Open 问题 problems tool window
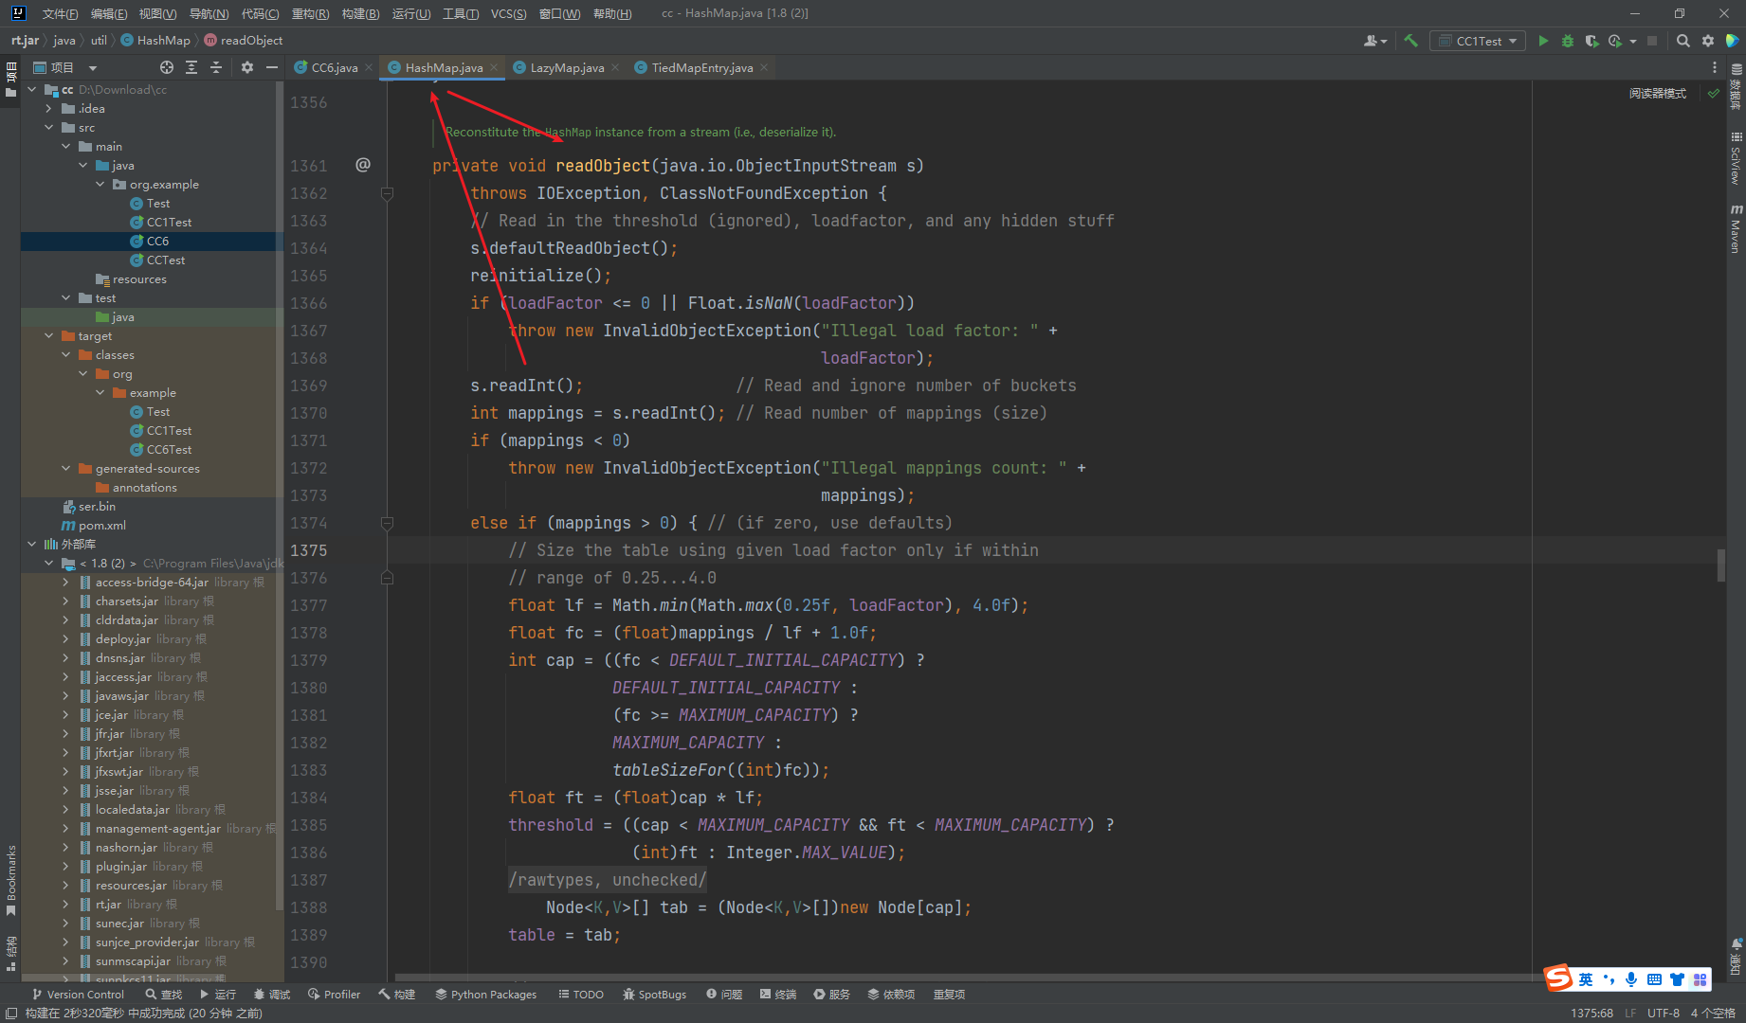The image size is (1746, 1023). (724, 994)
